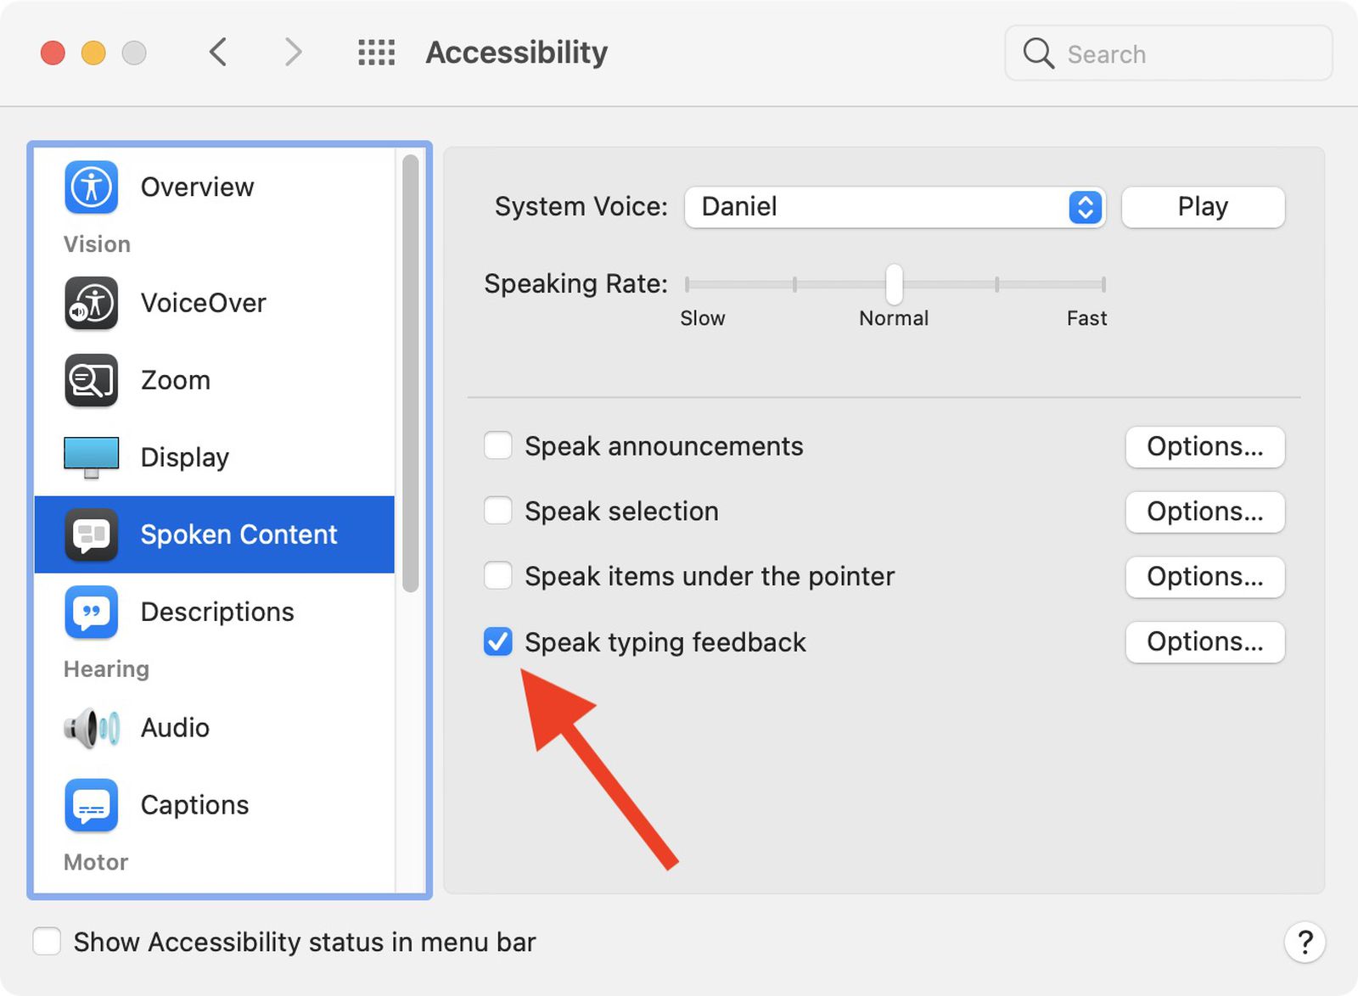Open Options for Speak announcements
Viewport: 1358px width, 996px height.
click(1204, 446)
